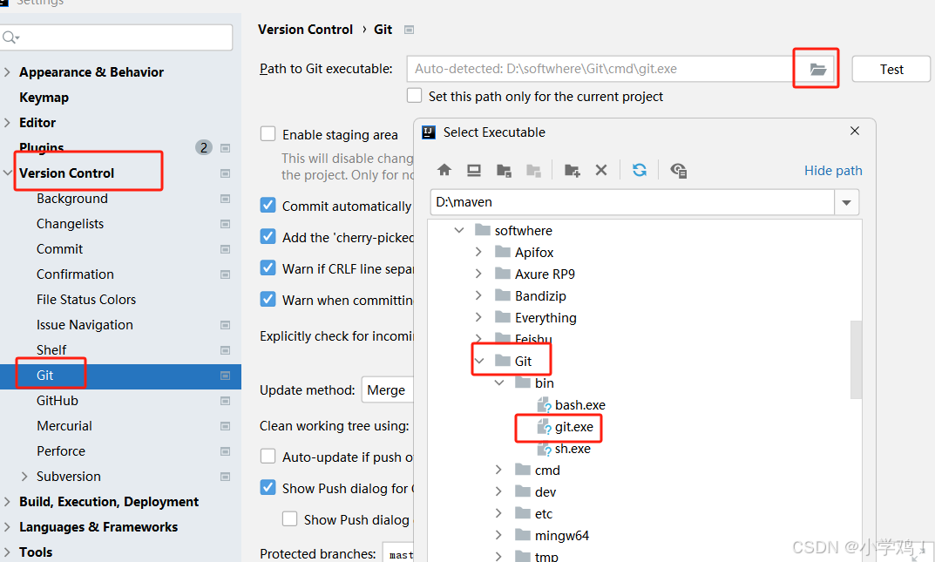Click project-level icon in Plugins row

pos(226,148)
